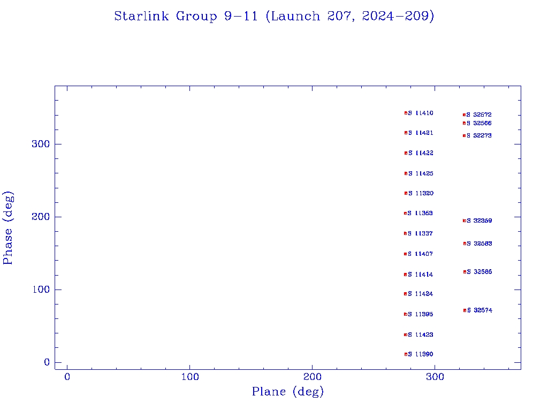Click label S 11422 in the plot
The height and width of the screenshot is (411, 548).
tap(421, 153)
